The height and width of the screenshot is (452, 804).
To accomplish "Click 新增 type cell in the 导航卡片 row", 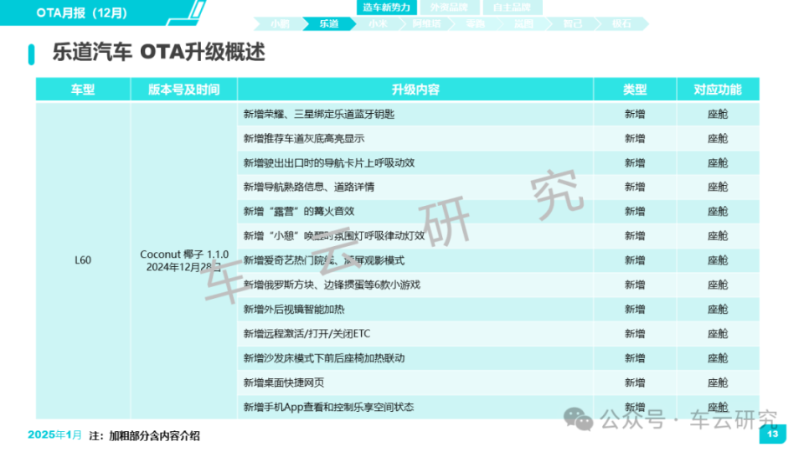I will pyautogui.click(x=635, y=163).
